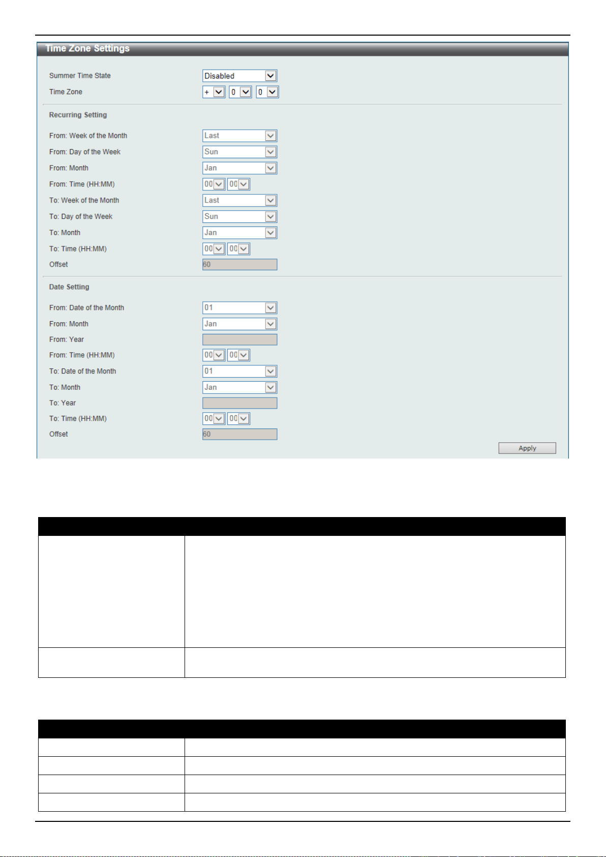Open the Summer Time State dropdown
This screenshot has width=606, height=857.
[x=239, y=76]
